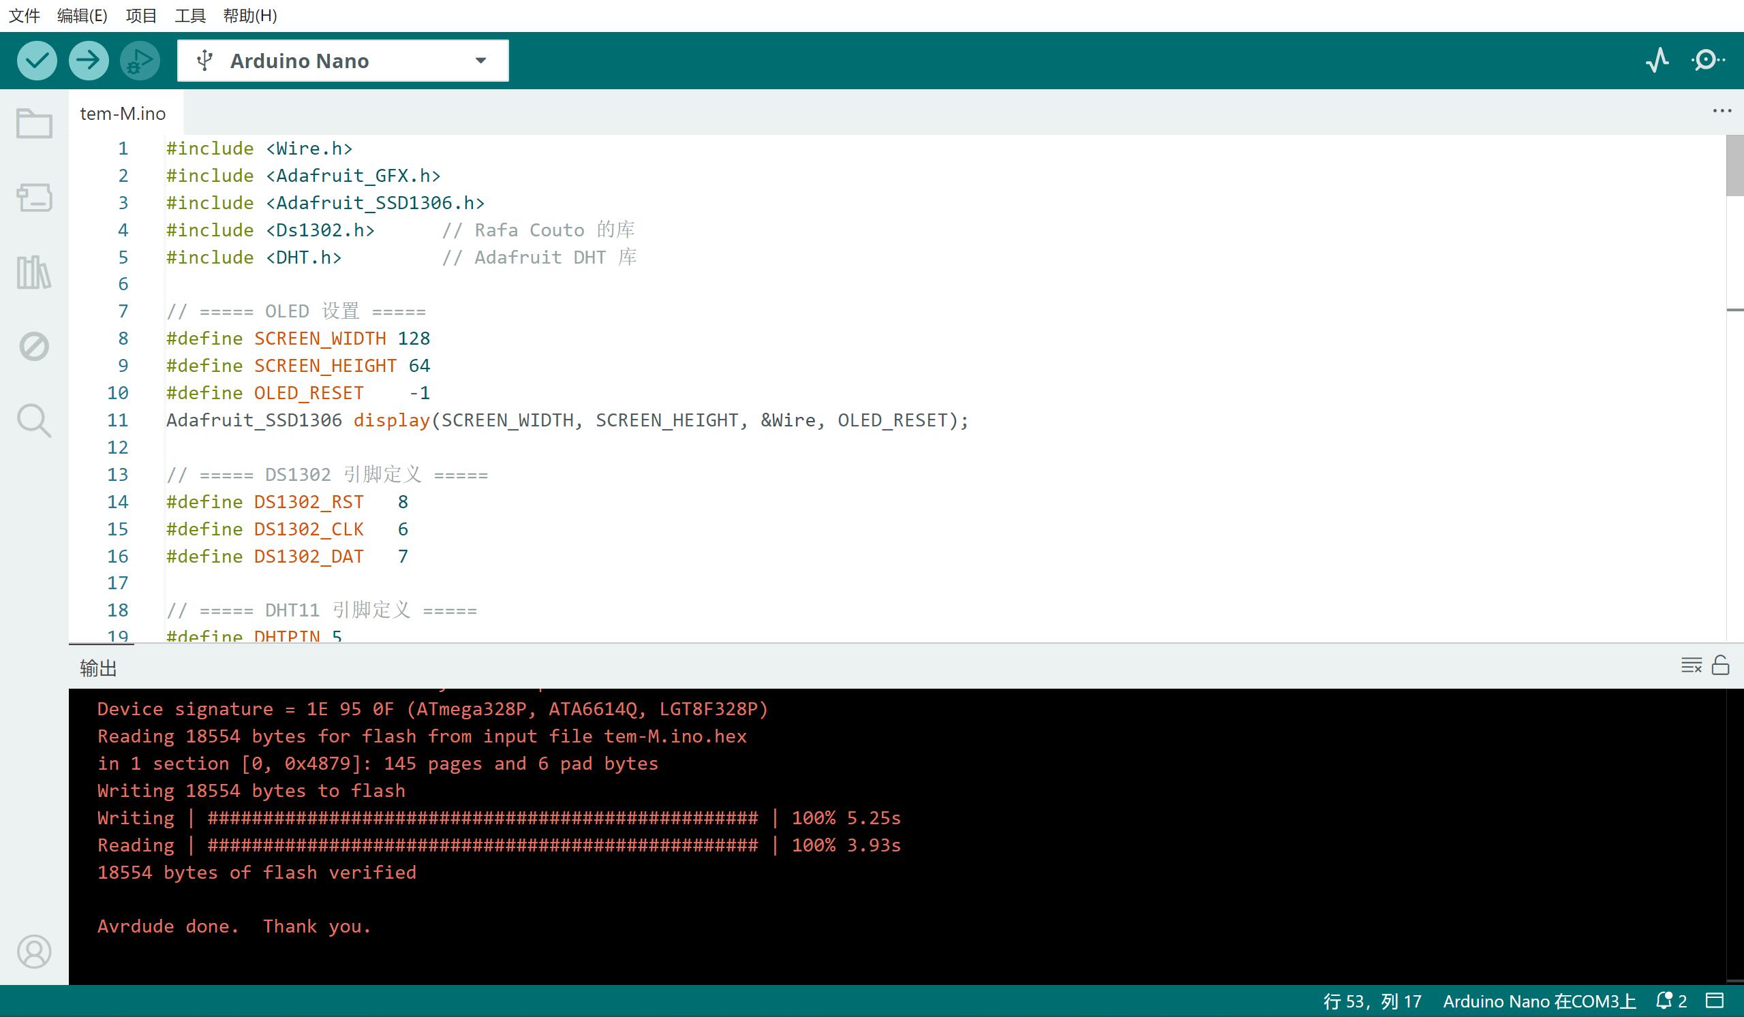The height and width of the screenshot is (1017, 1744).
Task: Click the display constructor call text
Action: coord(568,420)
